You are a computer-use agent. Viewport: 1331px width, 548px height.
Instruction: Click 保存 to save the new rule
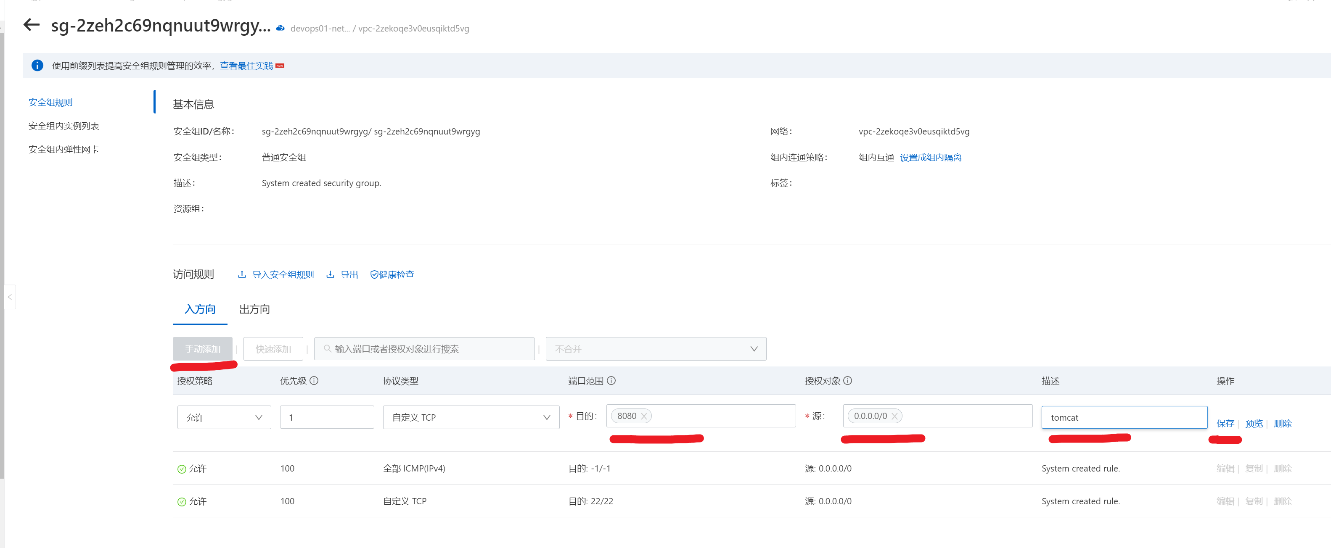pyautogui.click(x=1225, y=424)
